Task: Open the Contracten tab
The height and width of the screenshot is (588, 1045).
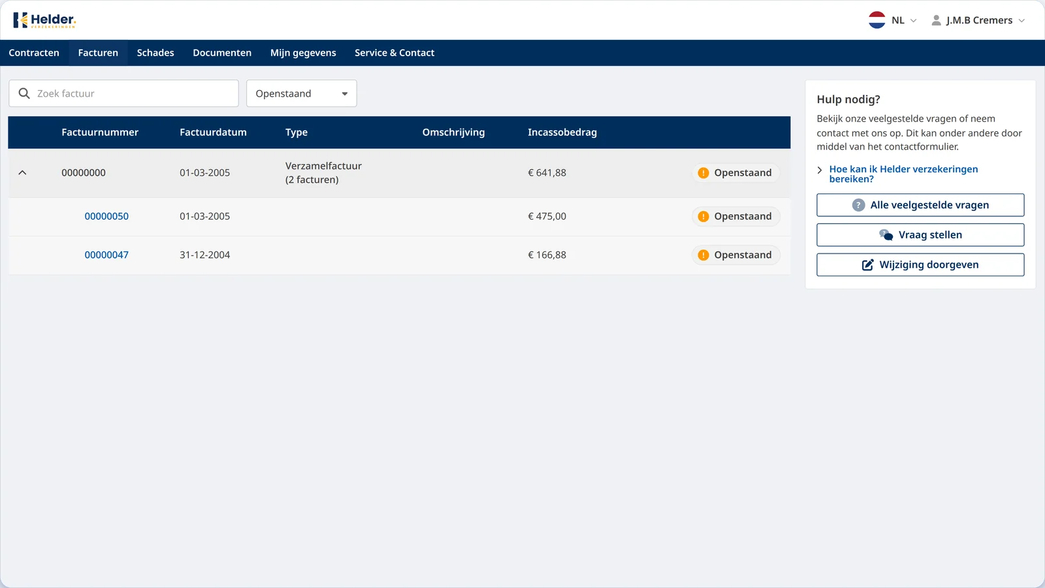Action: point(34,53)
